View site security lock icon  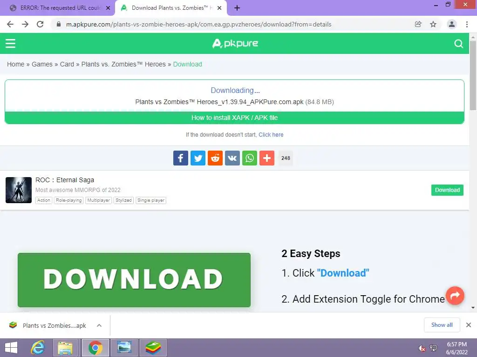click(x=59, y=24)
